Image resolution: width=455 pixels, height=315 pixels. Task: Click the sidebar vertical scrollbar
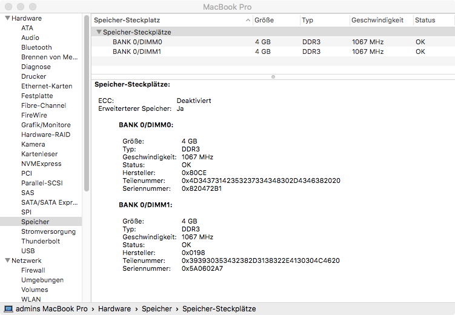[x=87, y=104]
